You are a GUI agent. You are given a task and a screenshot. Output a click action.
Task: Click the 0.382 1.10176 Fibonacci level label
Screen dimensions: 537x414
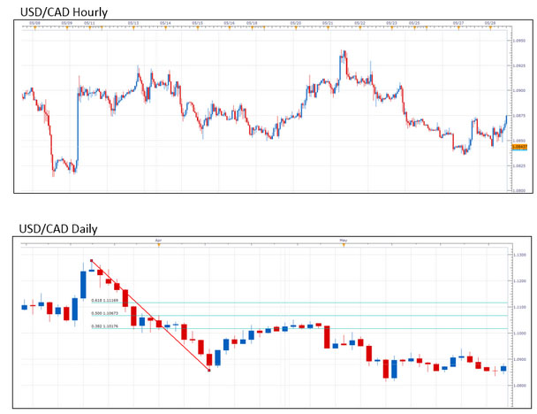[x=105, y=326]
